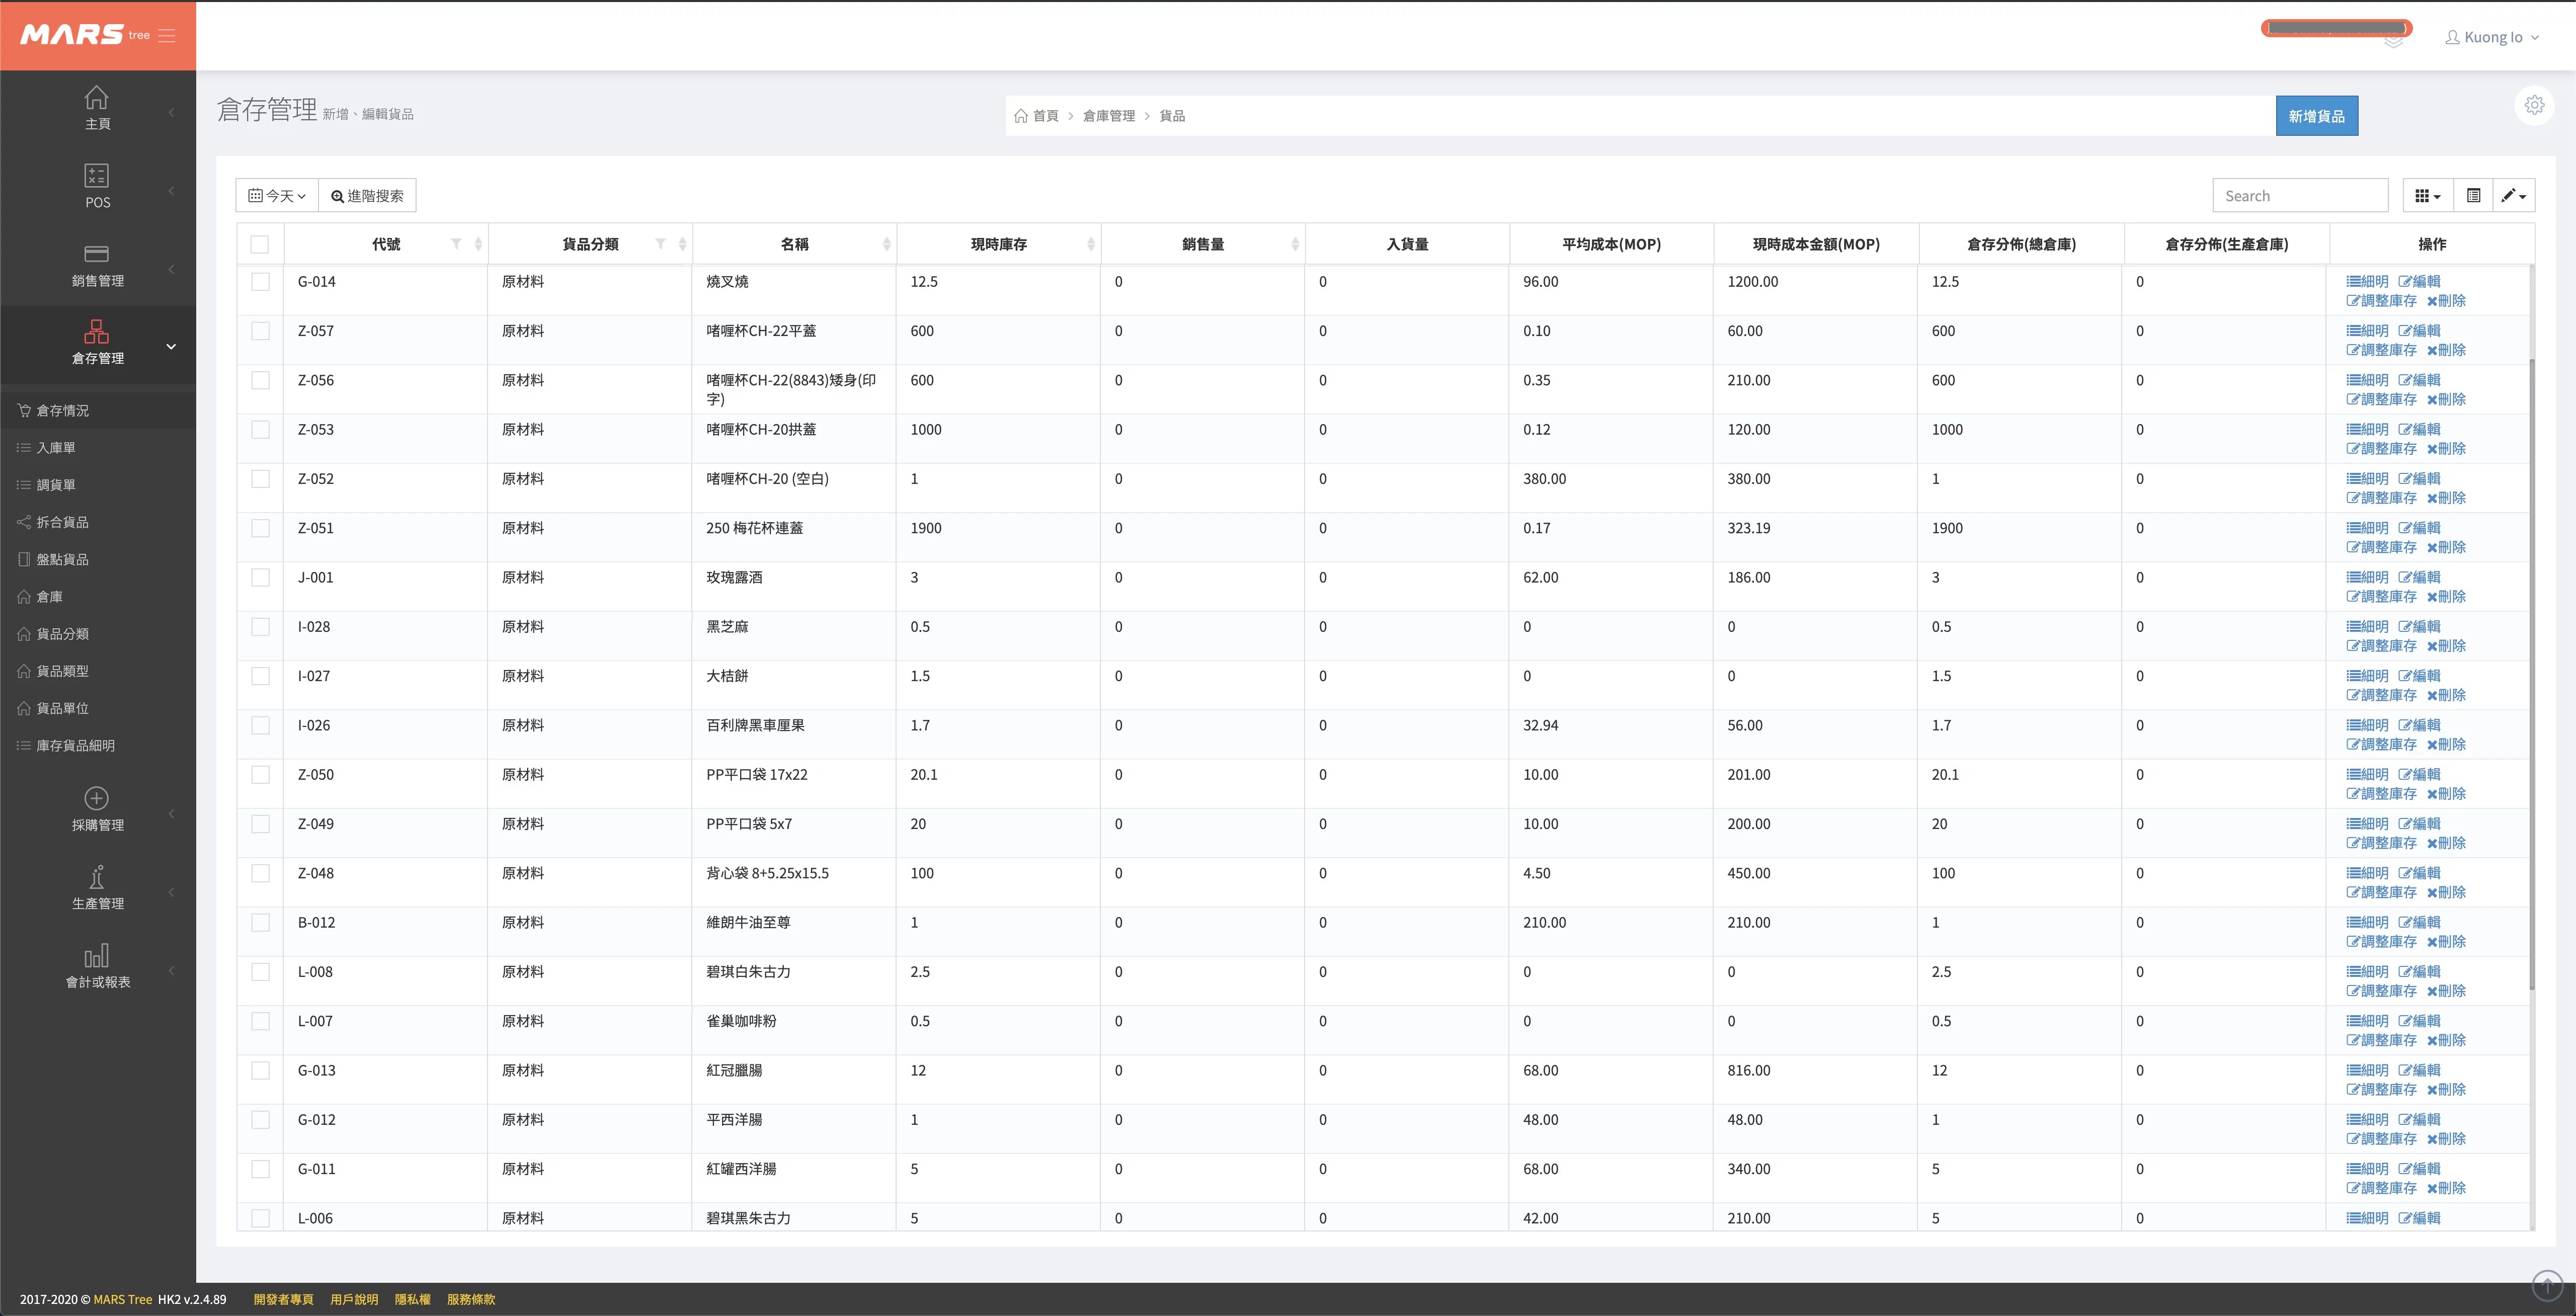Click the settings gear icon at top right
Viewport: 2576px width, 1316px height.
tap(2534, 105)
